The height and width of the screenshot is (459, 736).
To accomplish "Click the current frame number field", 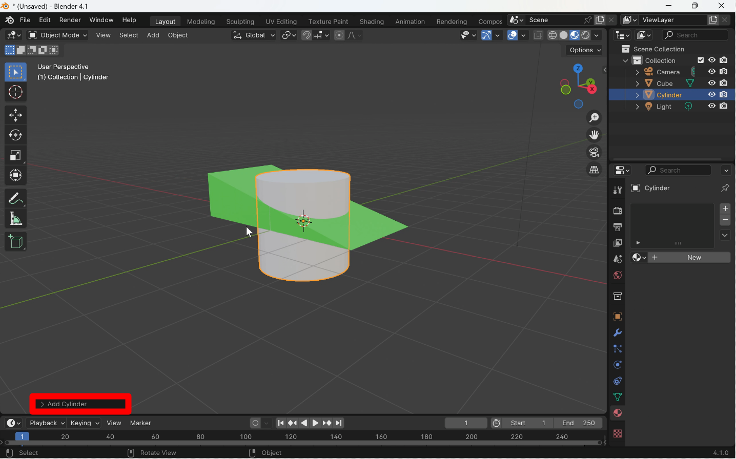I will (466, 423).
